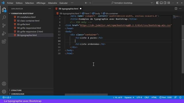184x103 pixels.
Task: Expand the STRUCTURE section
Action: [x=16, y=90]
